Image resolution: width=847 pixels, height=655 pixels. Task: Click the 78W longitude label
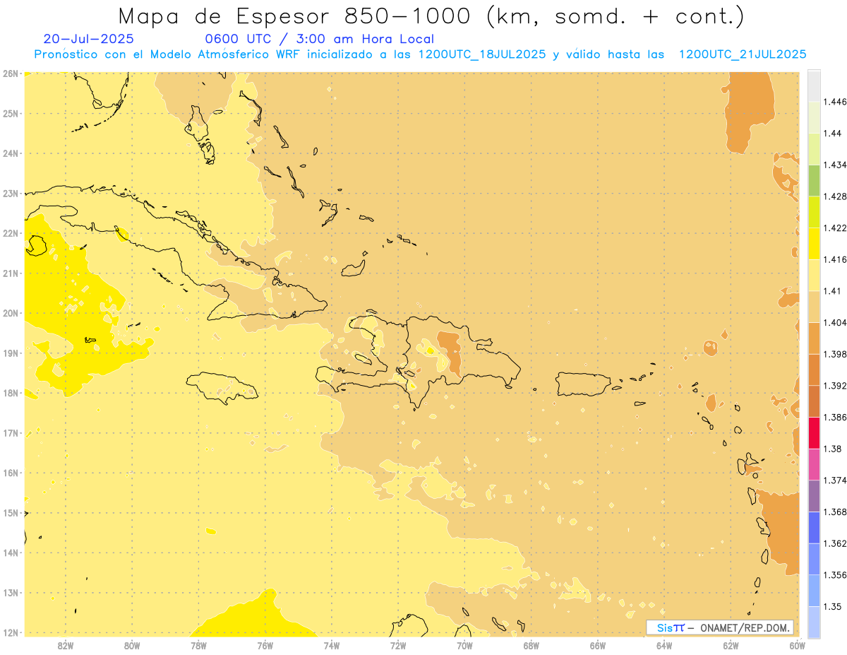pos(198,645)
